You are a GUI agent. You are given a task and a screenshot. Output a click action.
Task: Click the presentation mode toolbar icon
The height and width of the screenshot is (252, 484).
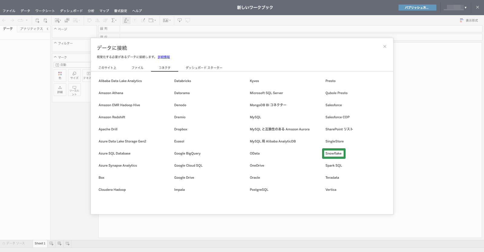[x=188, y=21]
